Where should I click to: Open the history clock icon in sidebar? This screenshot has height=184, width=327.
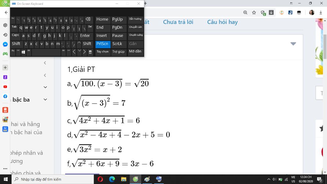pyautogui.click(x=5, y=34)
